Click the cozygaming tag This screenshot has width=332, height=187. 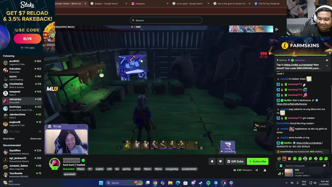tap(172, 169)
